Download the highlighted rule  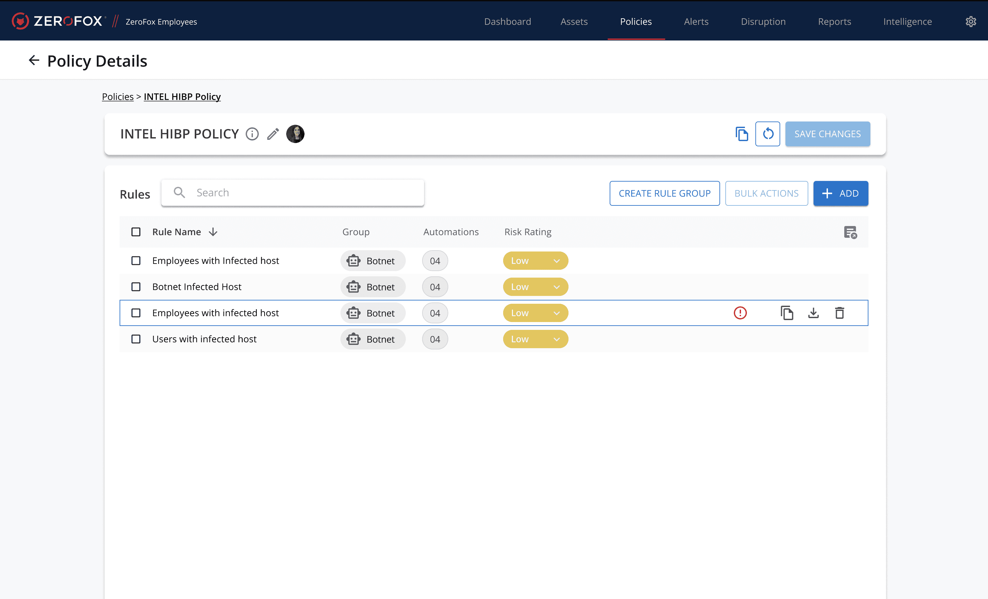pos(813,313)
